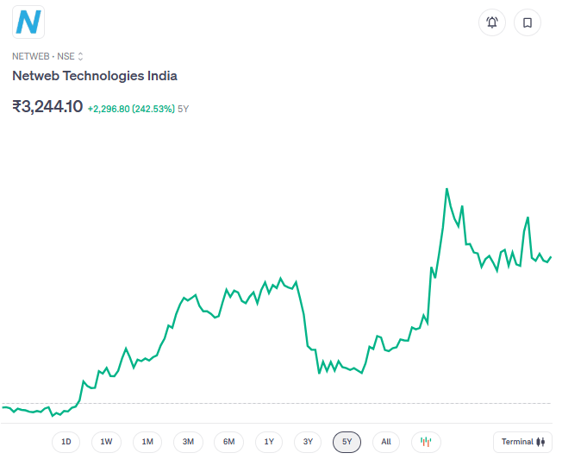Select the 1M time range
The height and width of the screenshot is (472, 562).
tap(147, 442)
